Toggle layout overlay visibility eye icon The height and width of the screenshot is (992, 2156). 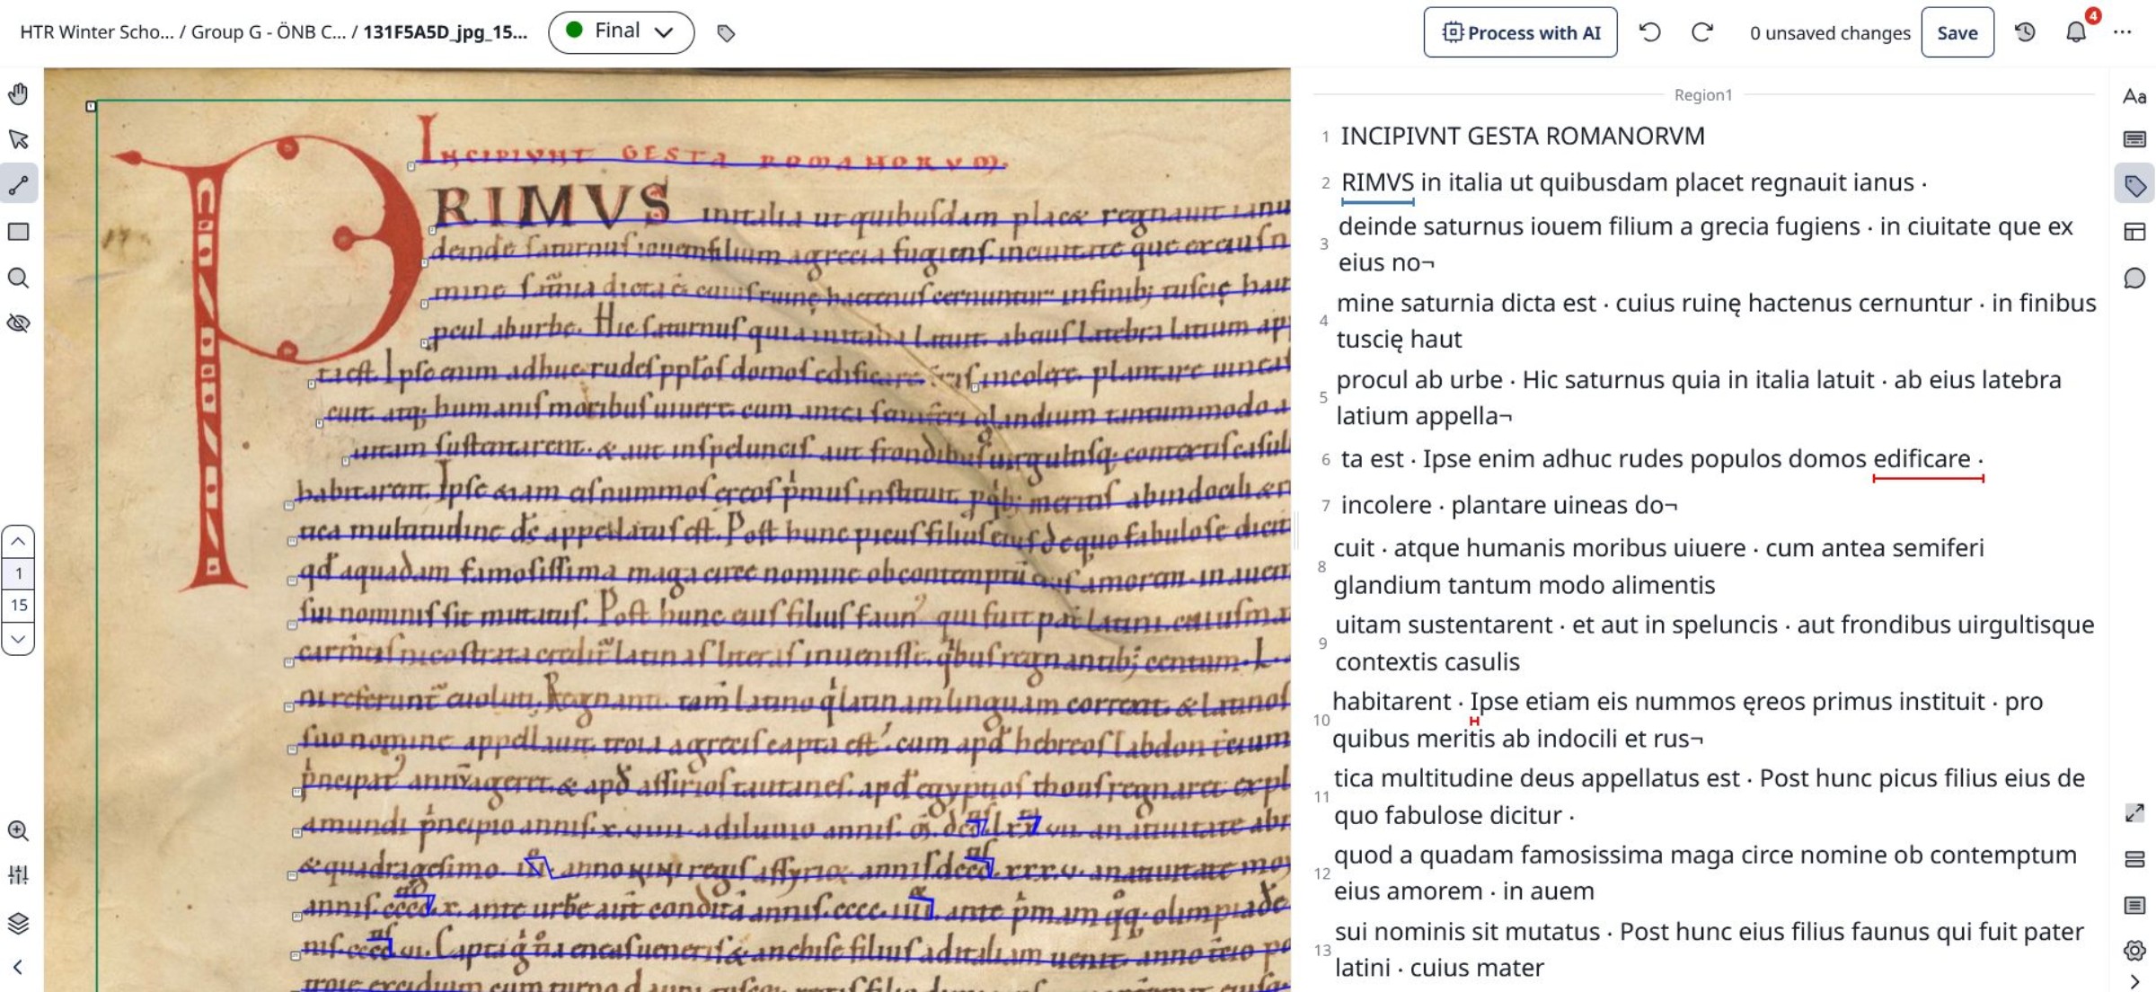pos(18,323)
